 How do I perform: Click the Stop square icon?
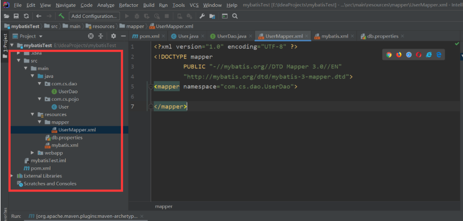click(167, 16)
